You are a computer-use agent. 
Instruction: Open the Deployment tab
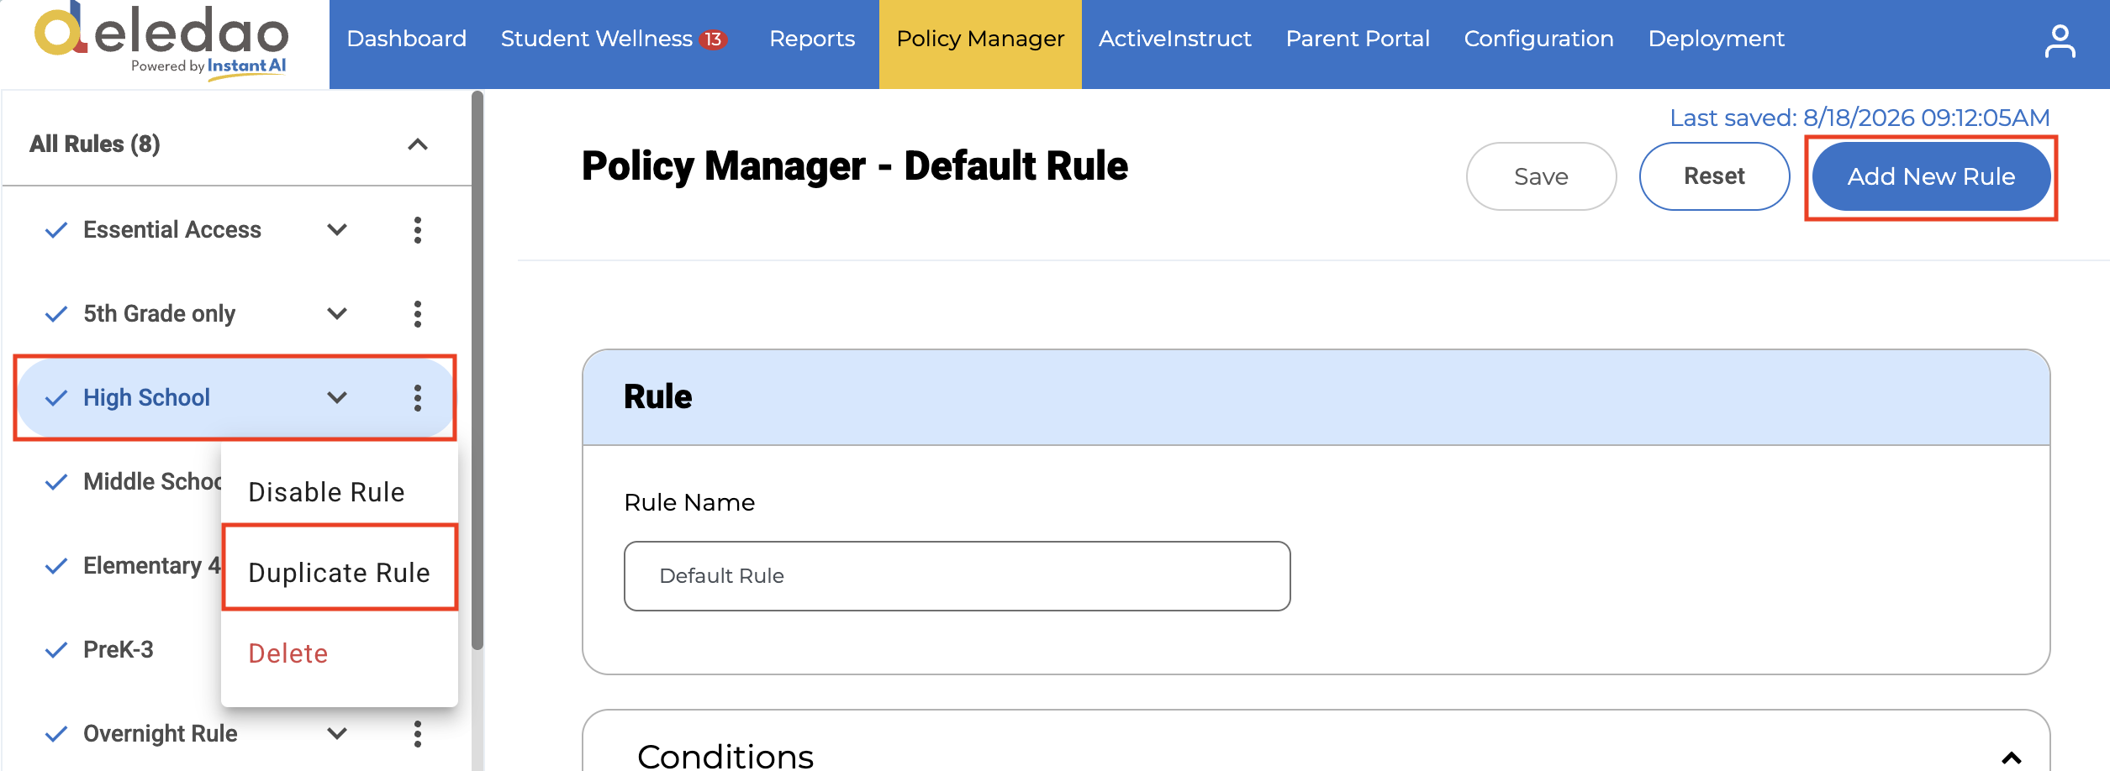coord(1716,39)
